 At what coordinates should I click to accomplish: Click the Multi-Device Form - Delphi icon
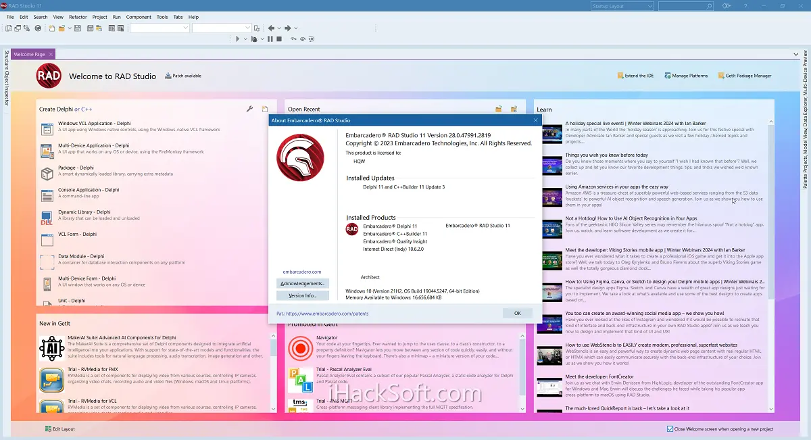[47, 284]
